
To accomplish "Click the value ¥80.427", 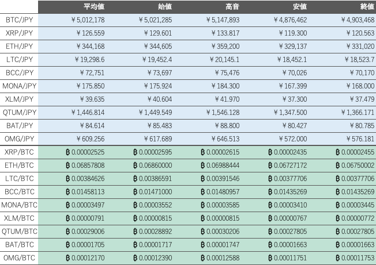I will (x=295, y=125).
